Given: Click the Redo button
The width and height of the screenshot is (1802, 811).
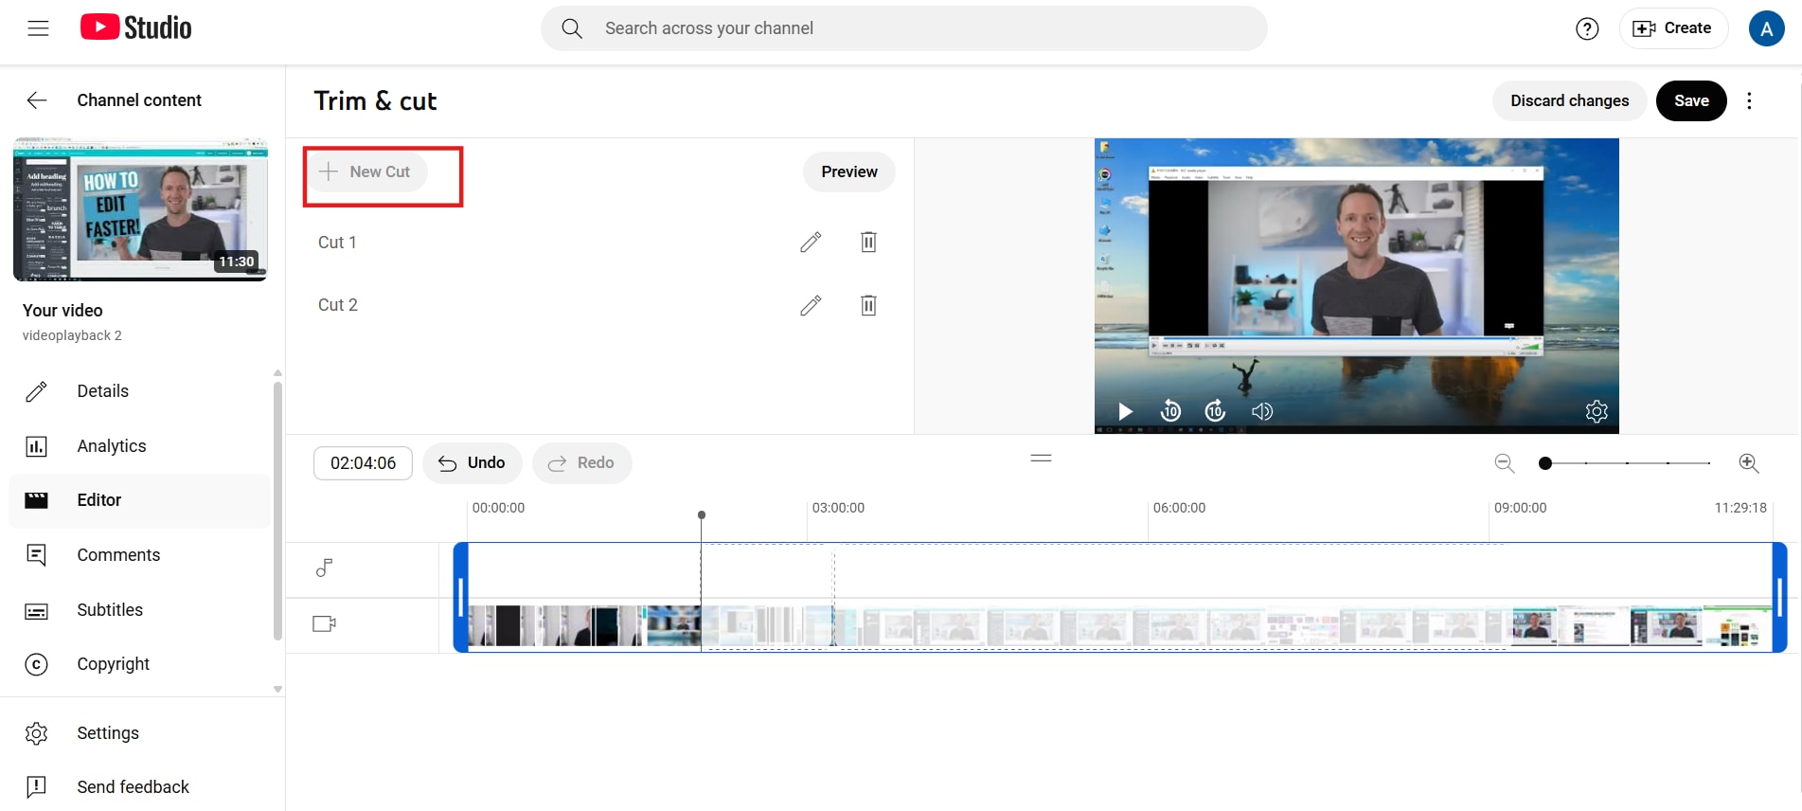Looking at the screenshot, I should pyautogui.click(x=581, y=463).
